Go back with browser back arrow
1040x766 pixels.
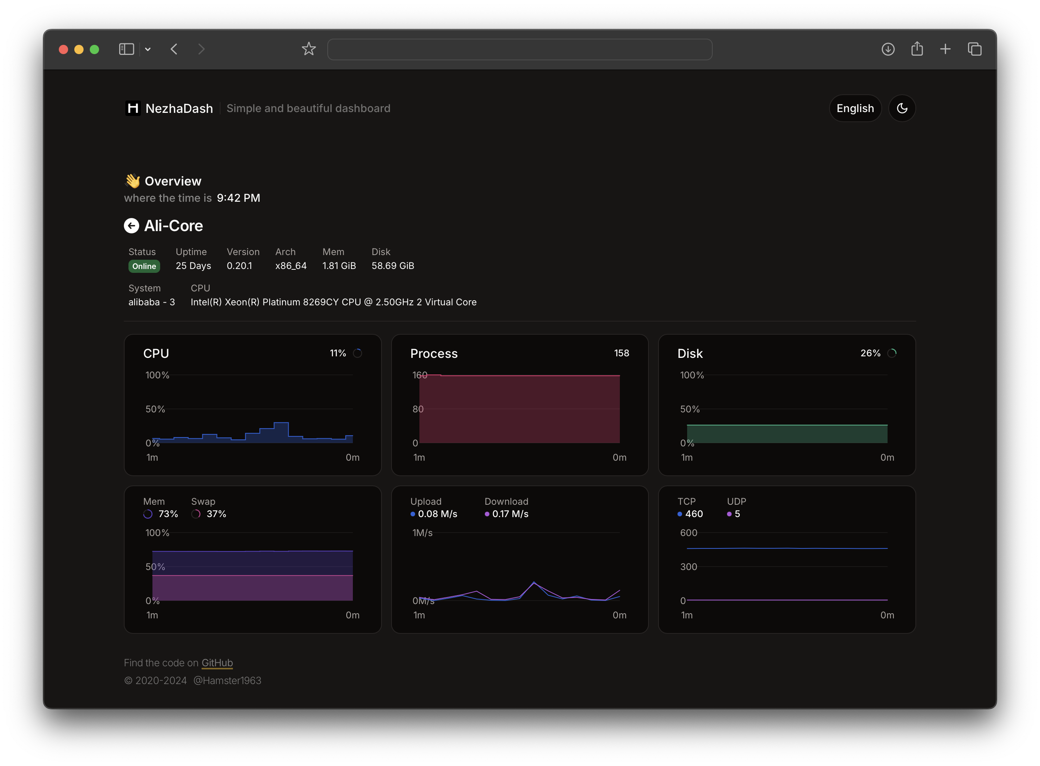[x=174, y=49]
